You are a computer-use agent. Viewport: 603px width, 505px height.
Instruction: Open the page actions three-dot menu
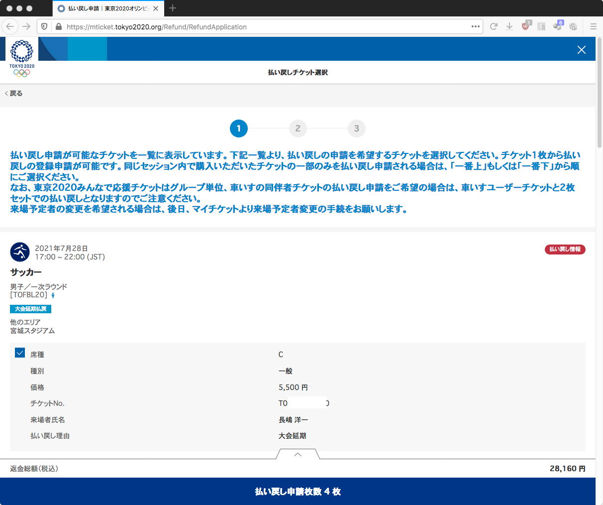click(x=476, y=26)
